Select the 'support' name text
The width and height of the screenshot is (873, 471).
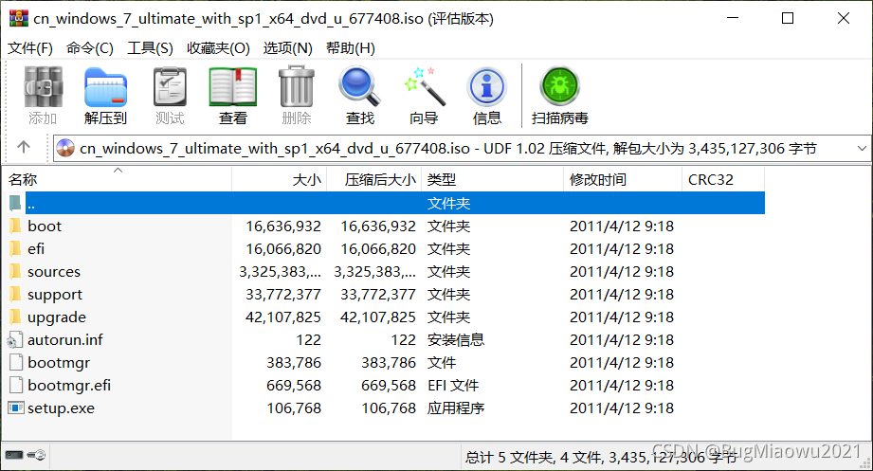coord(55,295)
